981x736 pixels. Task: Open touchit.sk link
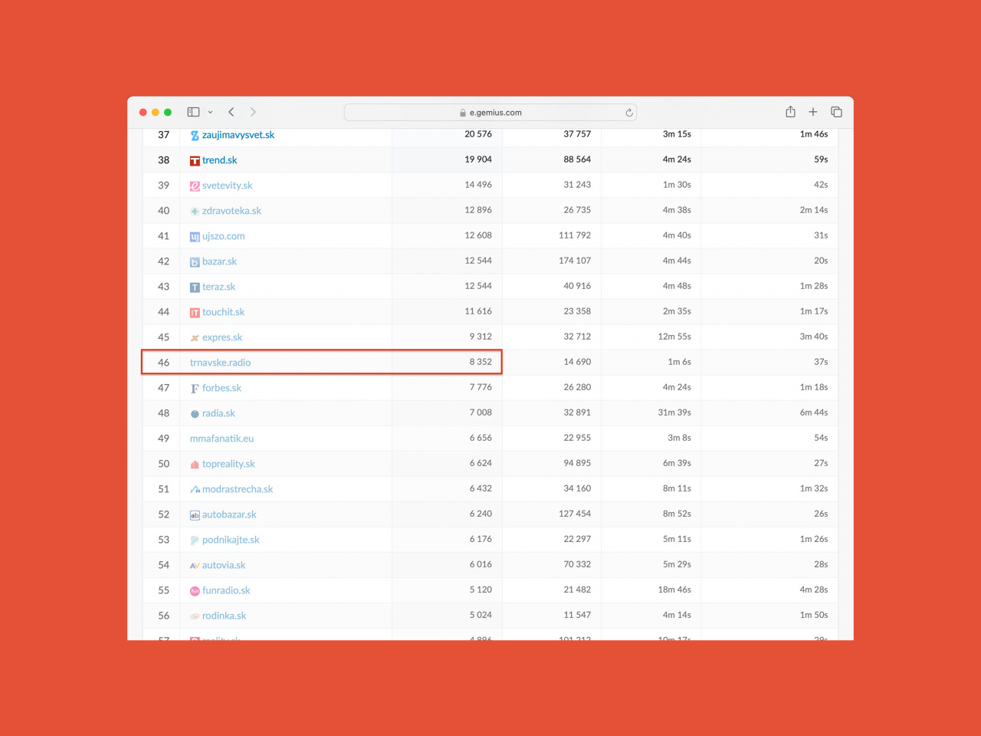pyautogui.click(x=223, y=312)
